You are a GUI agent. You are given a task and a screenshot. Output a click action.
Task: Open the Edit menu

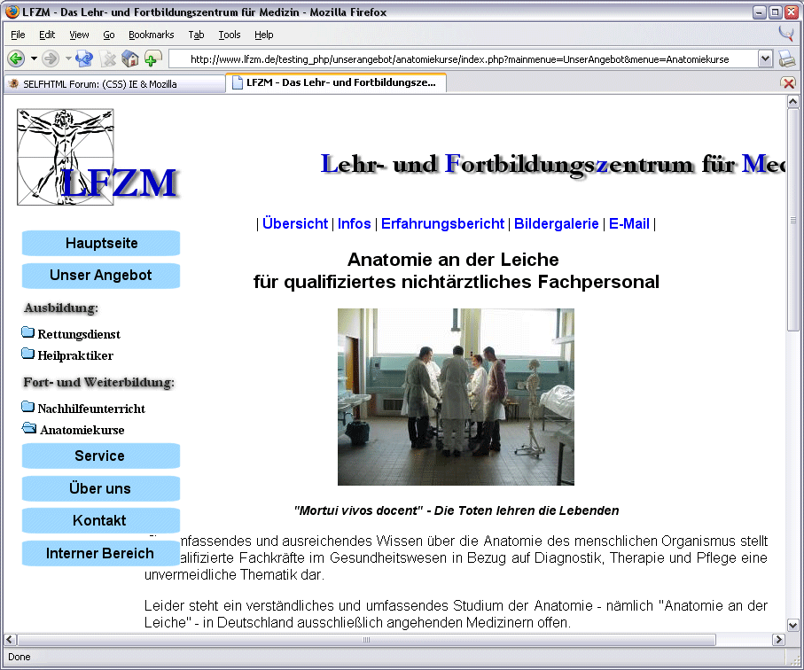[47, 35]
